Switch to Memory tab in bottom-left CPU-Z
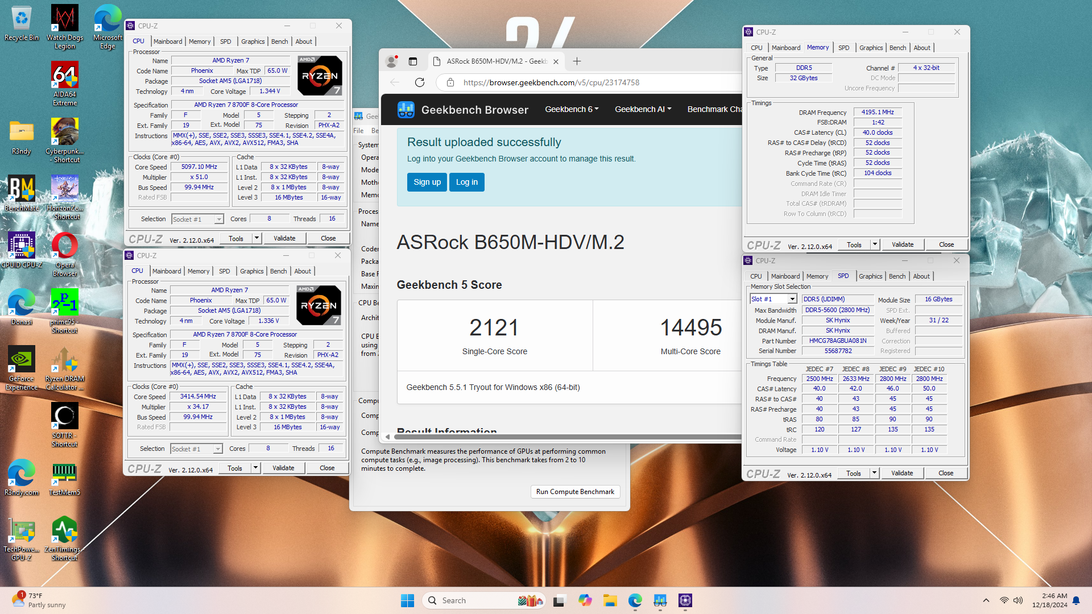The width and height of the screenshot is (1092, 614). click(198, 271)
